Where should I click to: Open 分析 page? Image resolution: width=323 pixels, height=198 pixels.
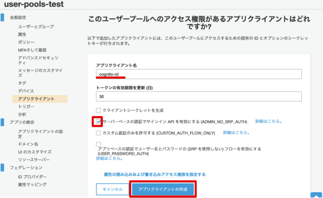click(x=22, y=114)
